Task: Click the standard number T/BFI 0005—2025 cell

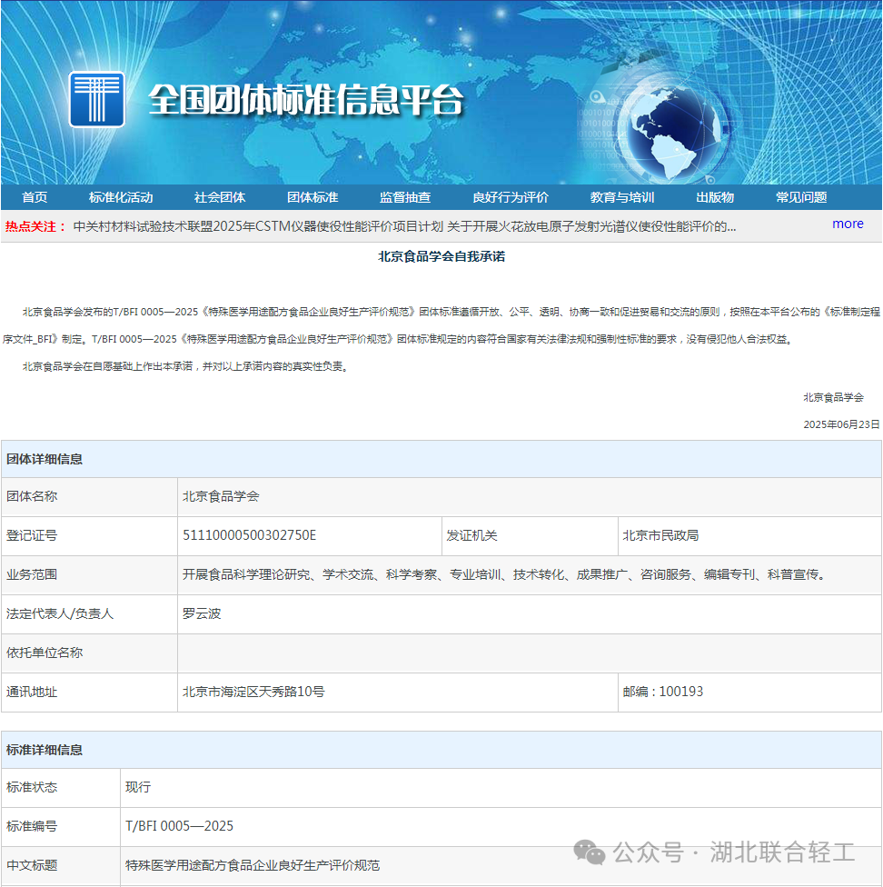Action: (179, 826)
